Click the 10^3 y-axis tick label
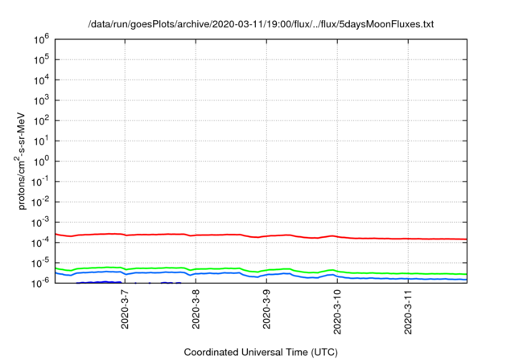The height and width of the screenshot is (360, 515). click(x=41, y=100)
